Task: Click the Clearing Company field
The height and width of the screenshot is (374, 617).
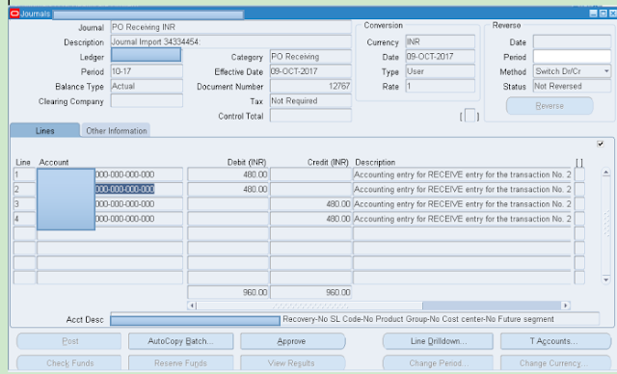Action: [147, 100]
